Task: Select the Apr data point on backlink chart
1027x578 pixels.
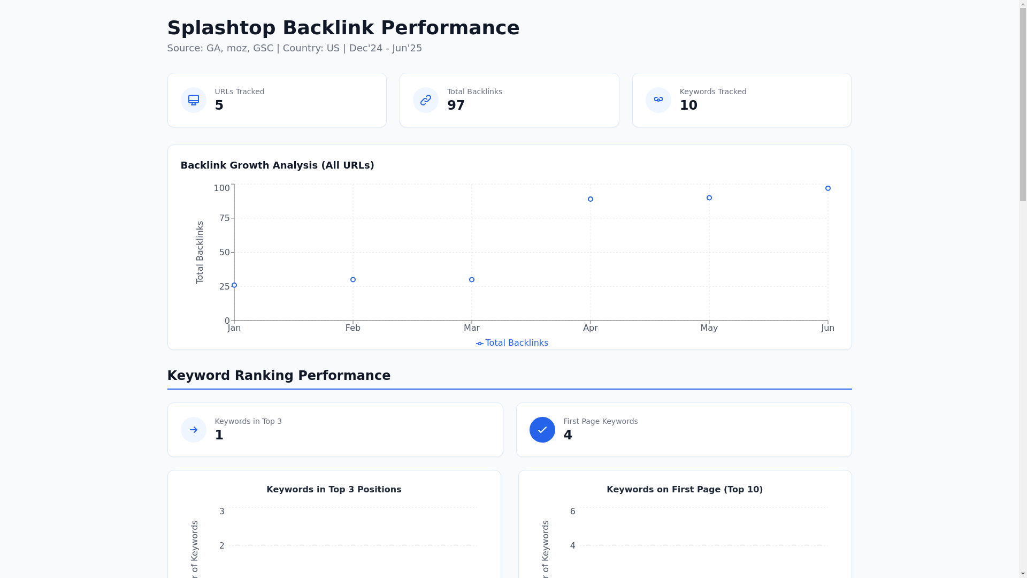Action: coord(591,199)
